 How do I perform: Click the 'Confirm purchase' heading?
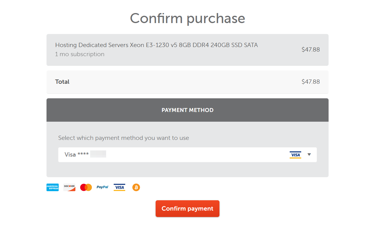[x=188, y=18]
